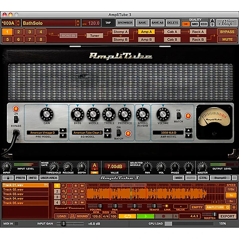
Task: Switch to the Amp B tab
Action: [146, 39]
